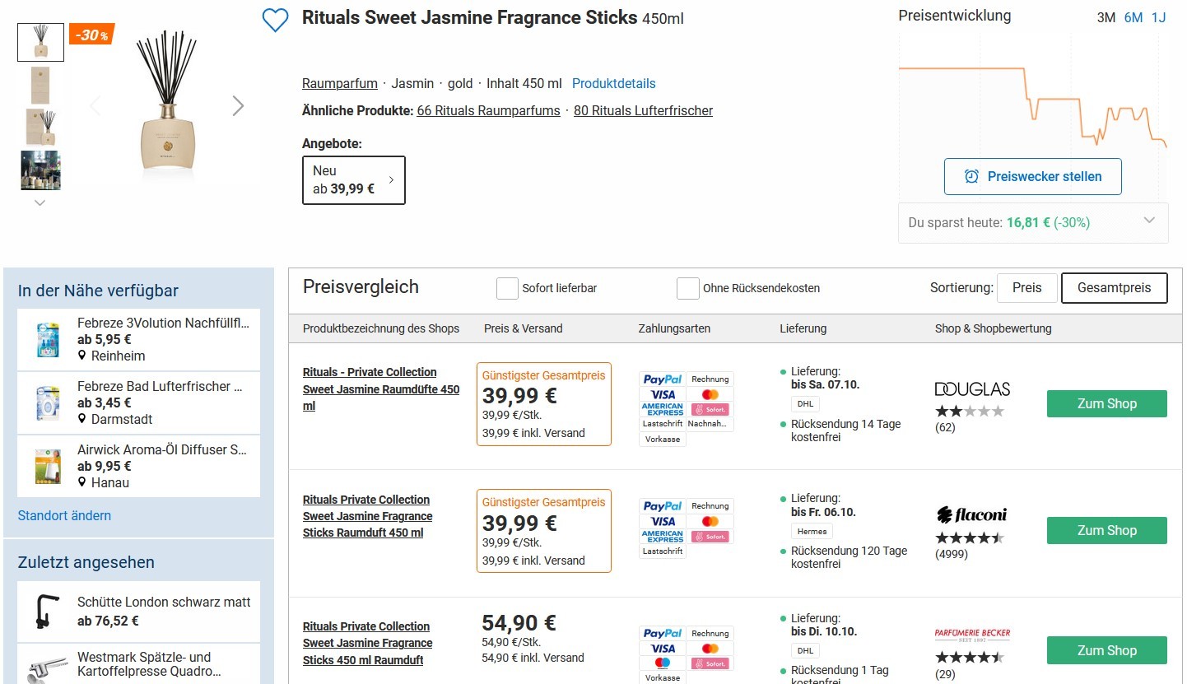This screenshot has width=1187, height=684.
Task: Open the Produktdetails link
Action: click(614, 83)
